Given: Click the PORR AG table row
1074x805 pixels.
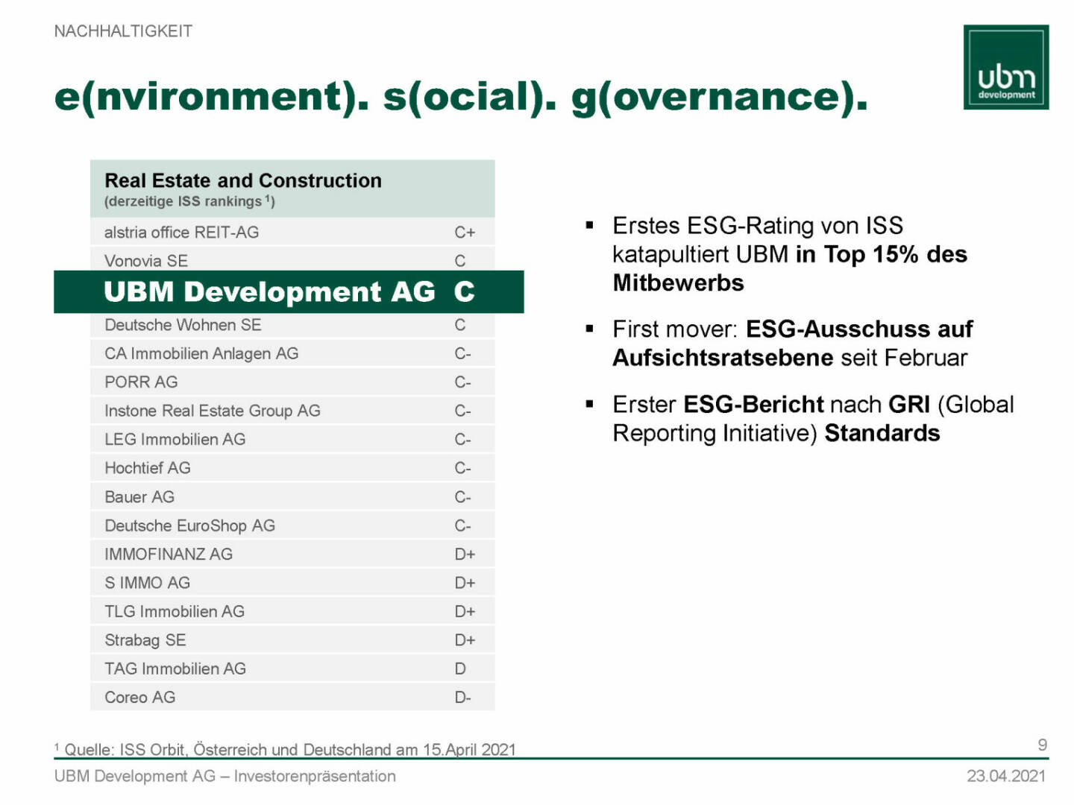Looking at the screenshot, I should pyautogui.click(x=292, y=382).
